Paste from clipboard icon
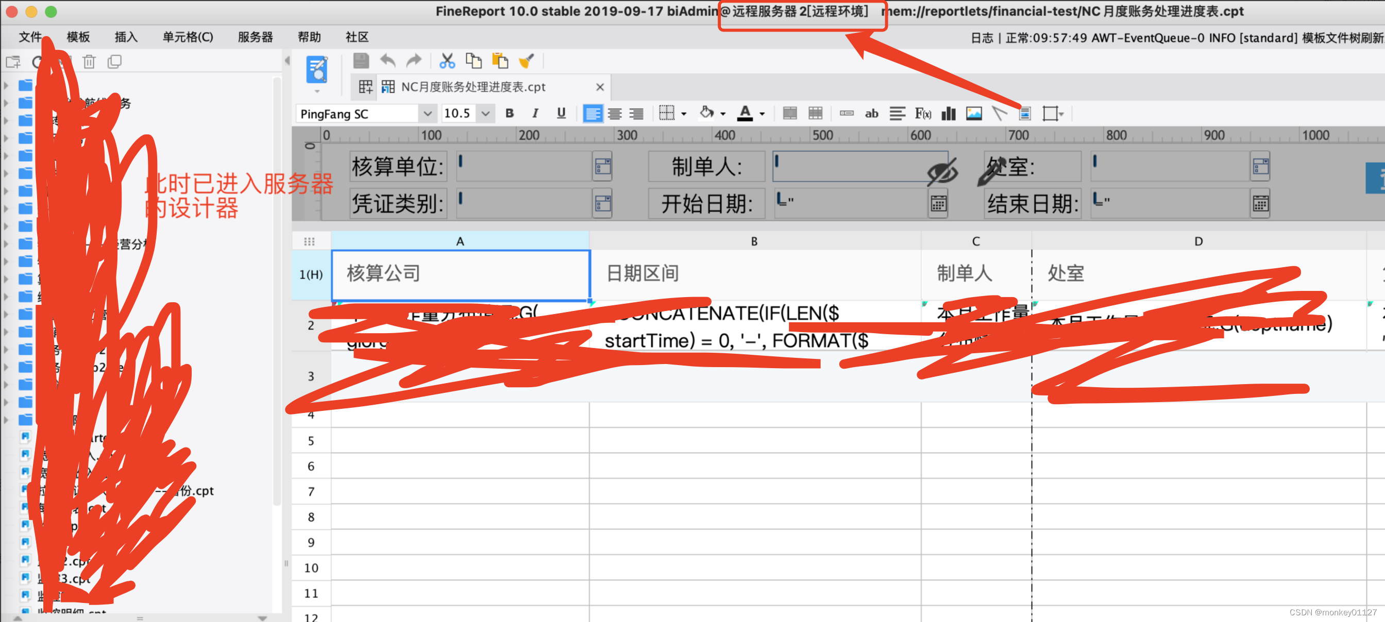Viewport: 1385px width, 622px height. coord(500,61)
